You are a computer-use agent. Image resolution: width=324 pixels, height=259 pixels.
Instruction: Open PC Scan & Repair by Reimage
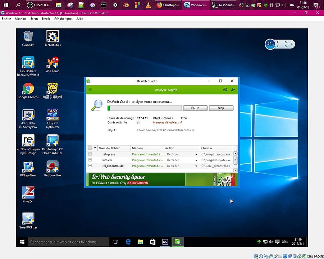[28, 145]
